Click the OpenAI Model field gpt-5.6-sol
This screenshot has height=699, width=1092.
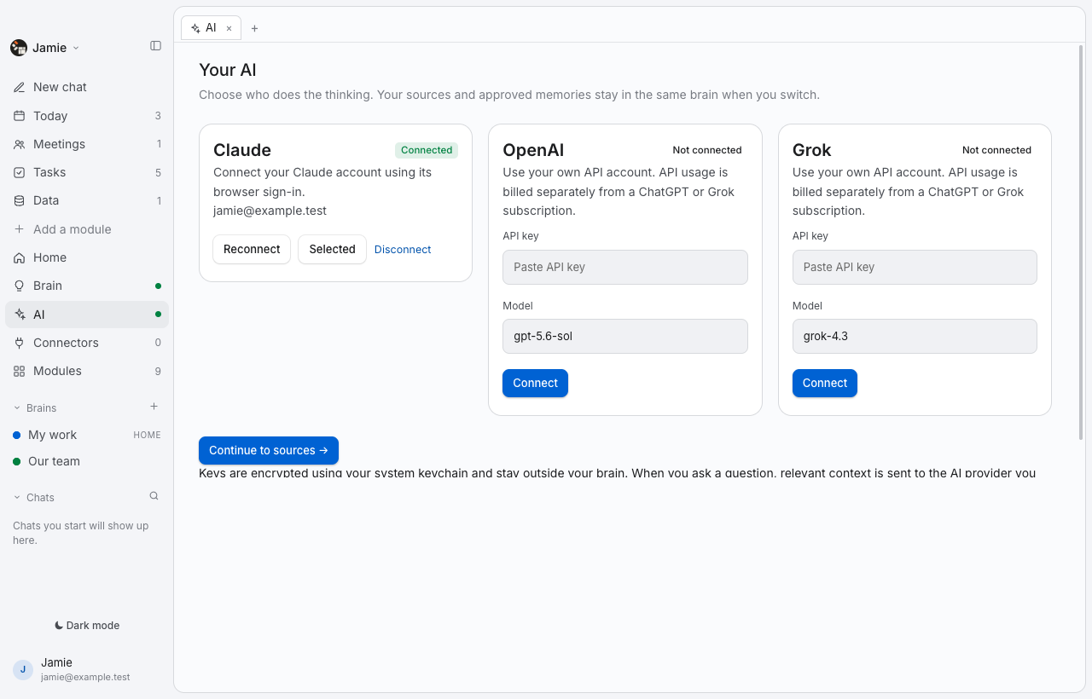(x=625, y=336)
